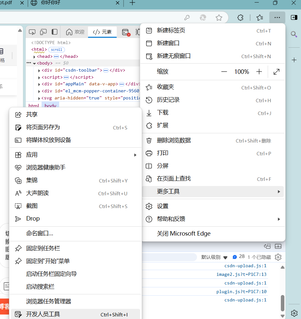Expand the head element node
This screenshot has width=301, height=319.
pyautogui.click(x=35, y=57)
